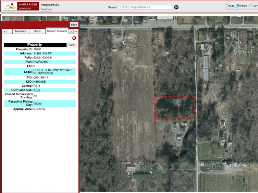Image resolution: width=258 pixels, height=193 pixels.
Task: Close search results with red X icon
Action: (x=74, y=38)
